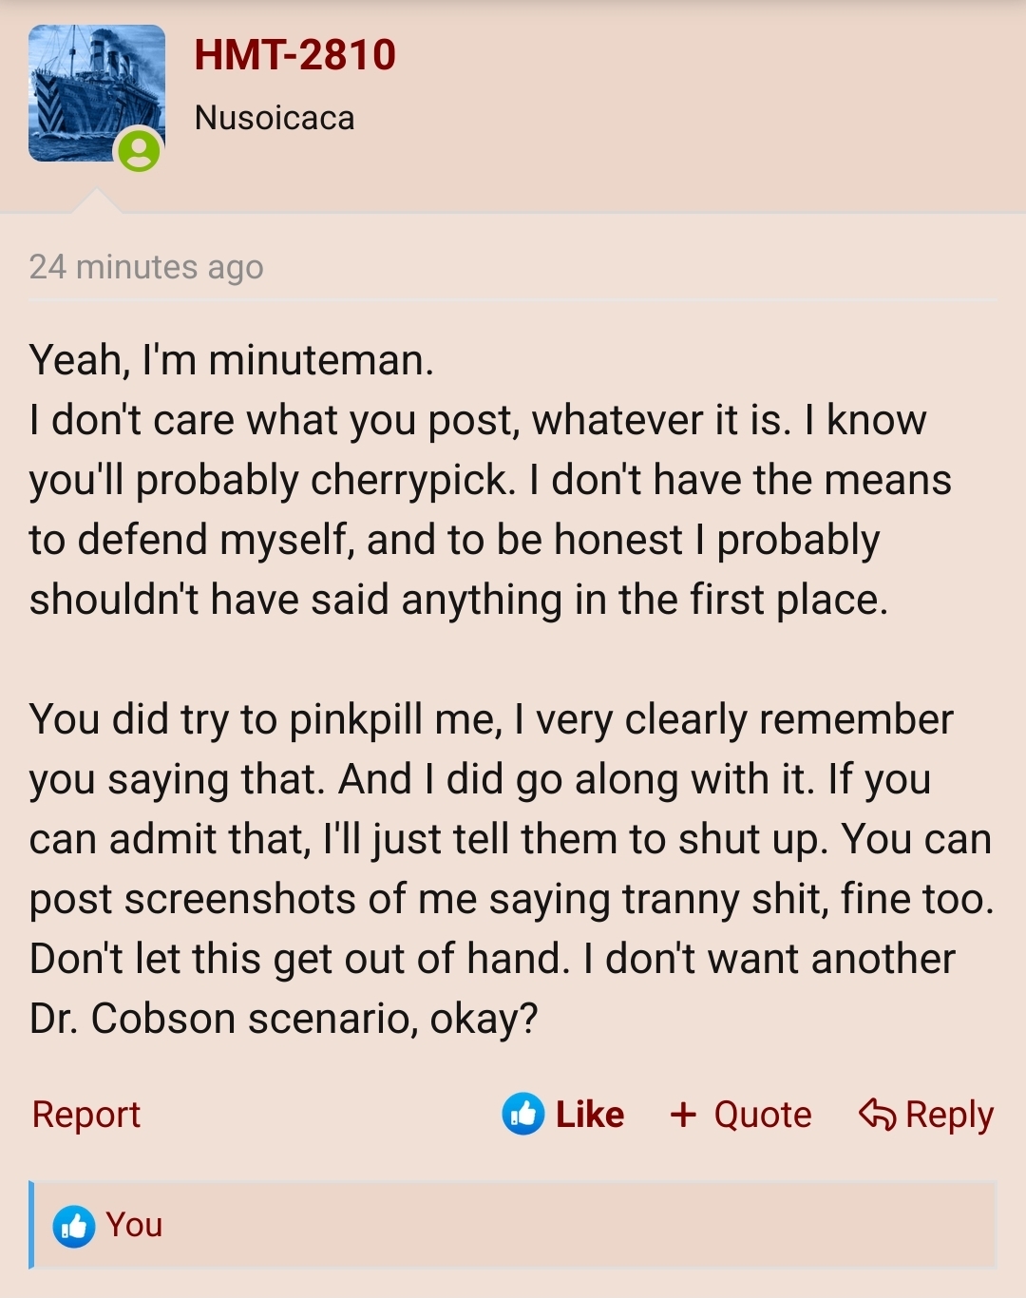Click the curved-arrow Reply icon

[x=877, y=1115]
